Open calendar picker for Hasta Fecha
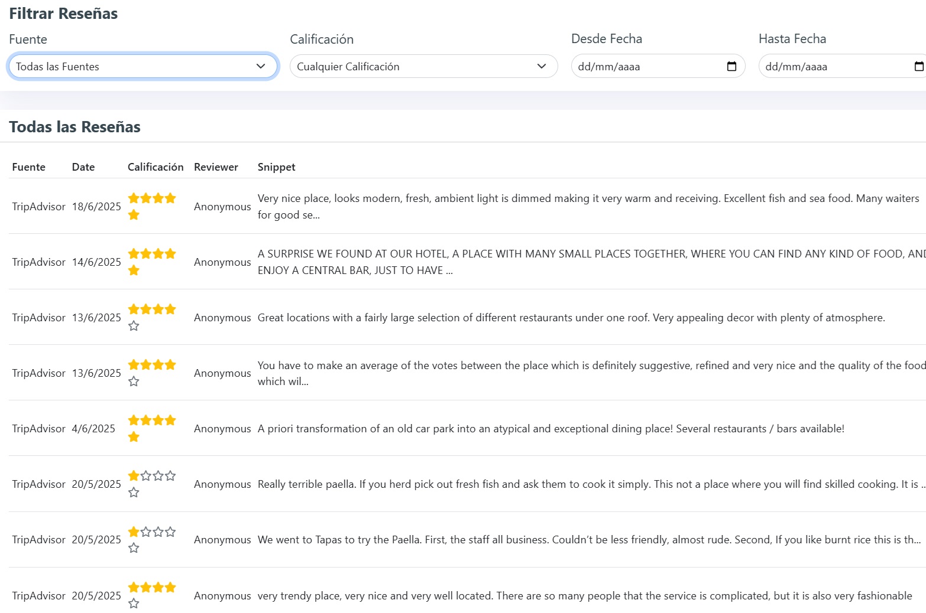The image size is (926, 613). (x=919, y=66)
